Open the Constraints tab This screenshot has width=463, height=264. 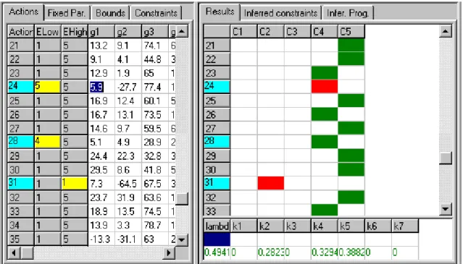[156, 13]
